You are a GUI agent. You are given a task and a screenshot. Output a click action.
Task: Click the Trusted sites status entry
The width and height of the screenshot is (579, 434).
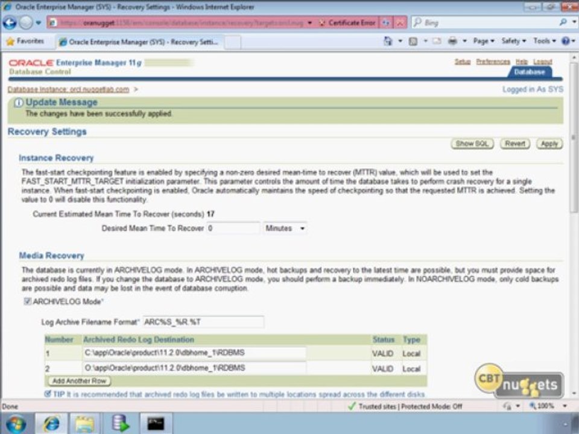tap(405, 406)
